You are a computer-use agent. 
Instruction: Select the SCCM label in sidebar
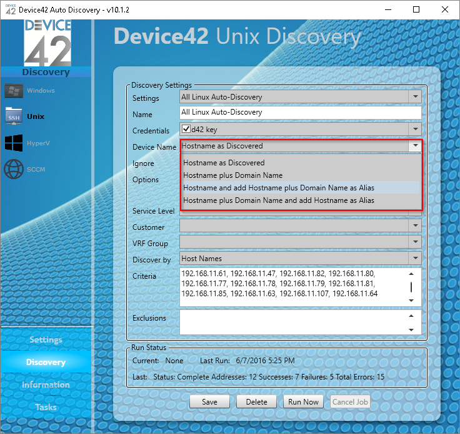click(x=36, y=169)
